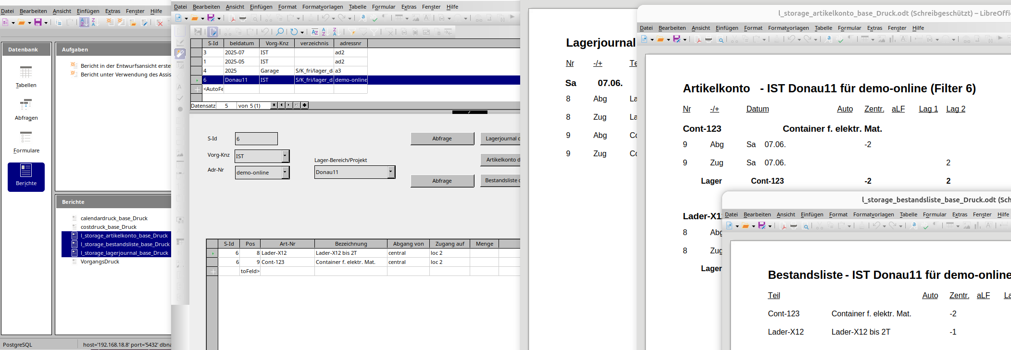This screenshot has width=1011, height=350.
Task: Click Save icon in Bestandsliste window toolbar
Action: 762,226
